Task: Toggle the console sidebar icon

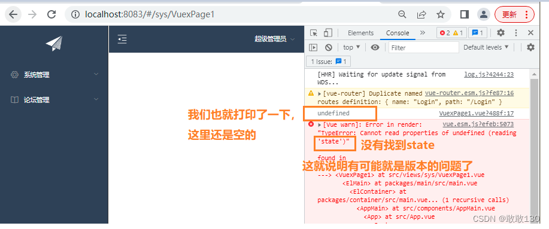Action: [313, 47]
